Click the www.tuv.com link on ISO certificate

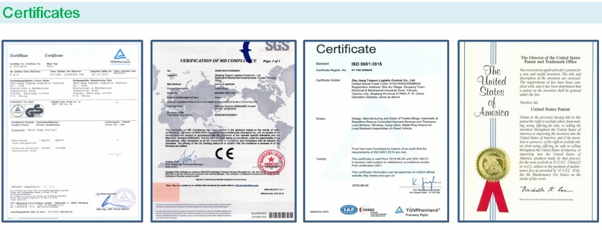pyautogui.click(x=320, y=211)
